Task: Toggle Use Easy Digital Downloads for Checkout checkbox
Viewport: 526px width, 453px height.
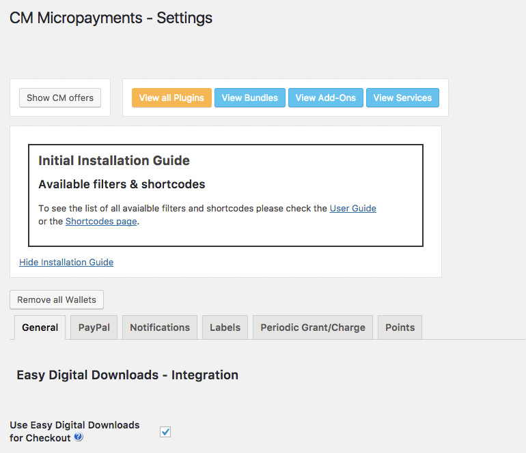Action: pyautogui.click(x=165, y=432)
